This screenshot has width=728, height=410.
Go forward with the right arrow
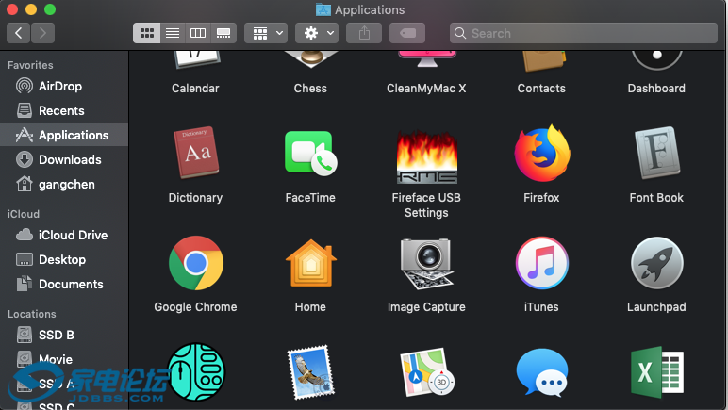[42, 33]
